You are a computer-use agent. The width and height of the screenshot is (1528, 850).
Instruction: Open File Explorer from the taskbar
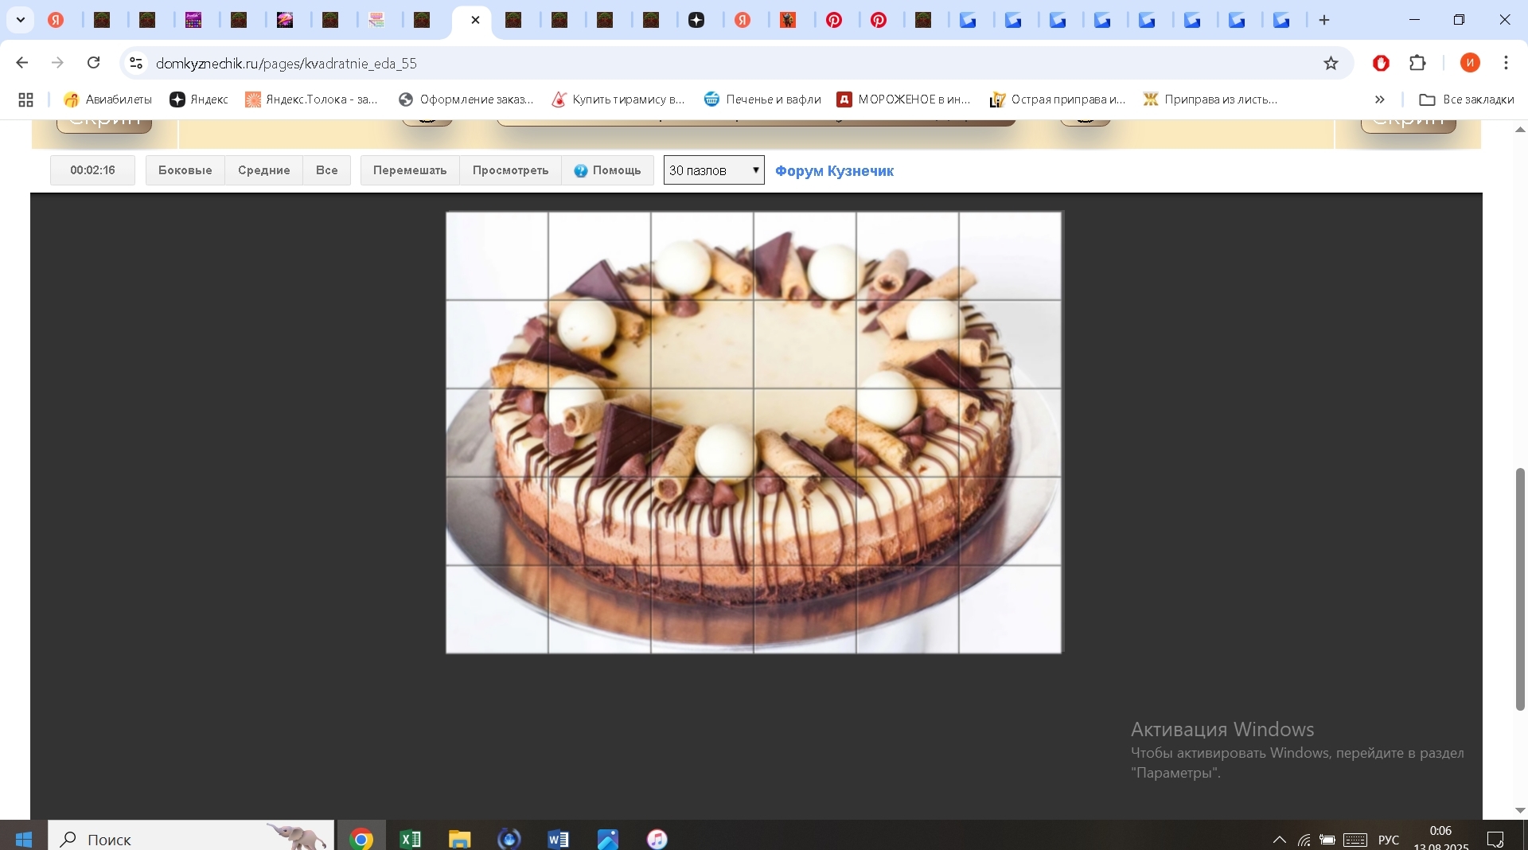pos(460,839)
